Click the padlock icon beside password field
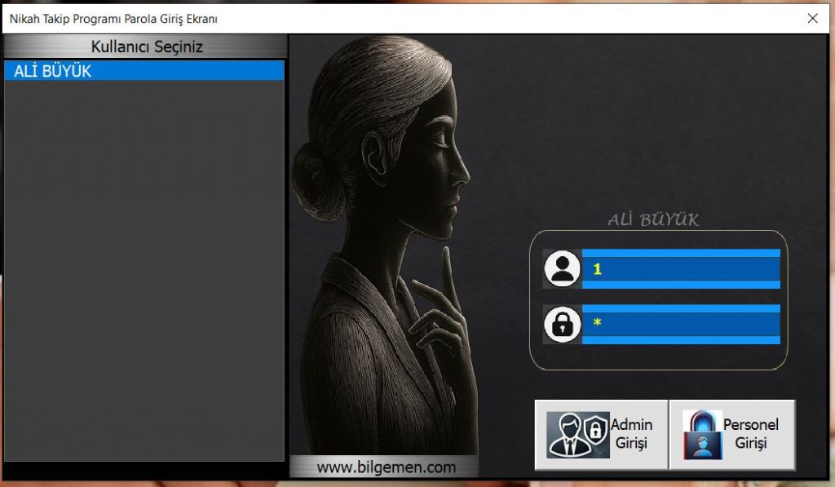This screenshot has width=835, height=487. pyautogui.click(x=562, y=324)
